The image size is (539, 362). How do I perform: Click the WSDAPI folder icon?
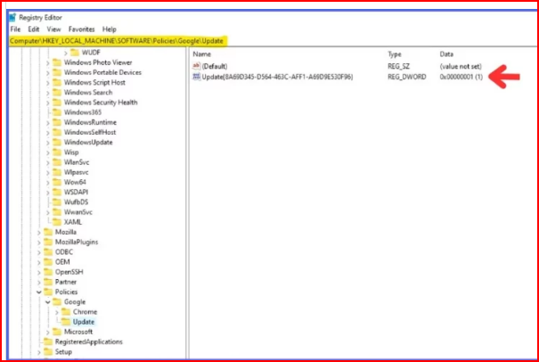[x=57, y=193]
